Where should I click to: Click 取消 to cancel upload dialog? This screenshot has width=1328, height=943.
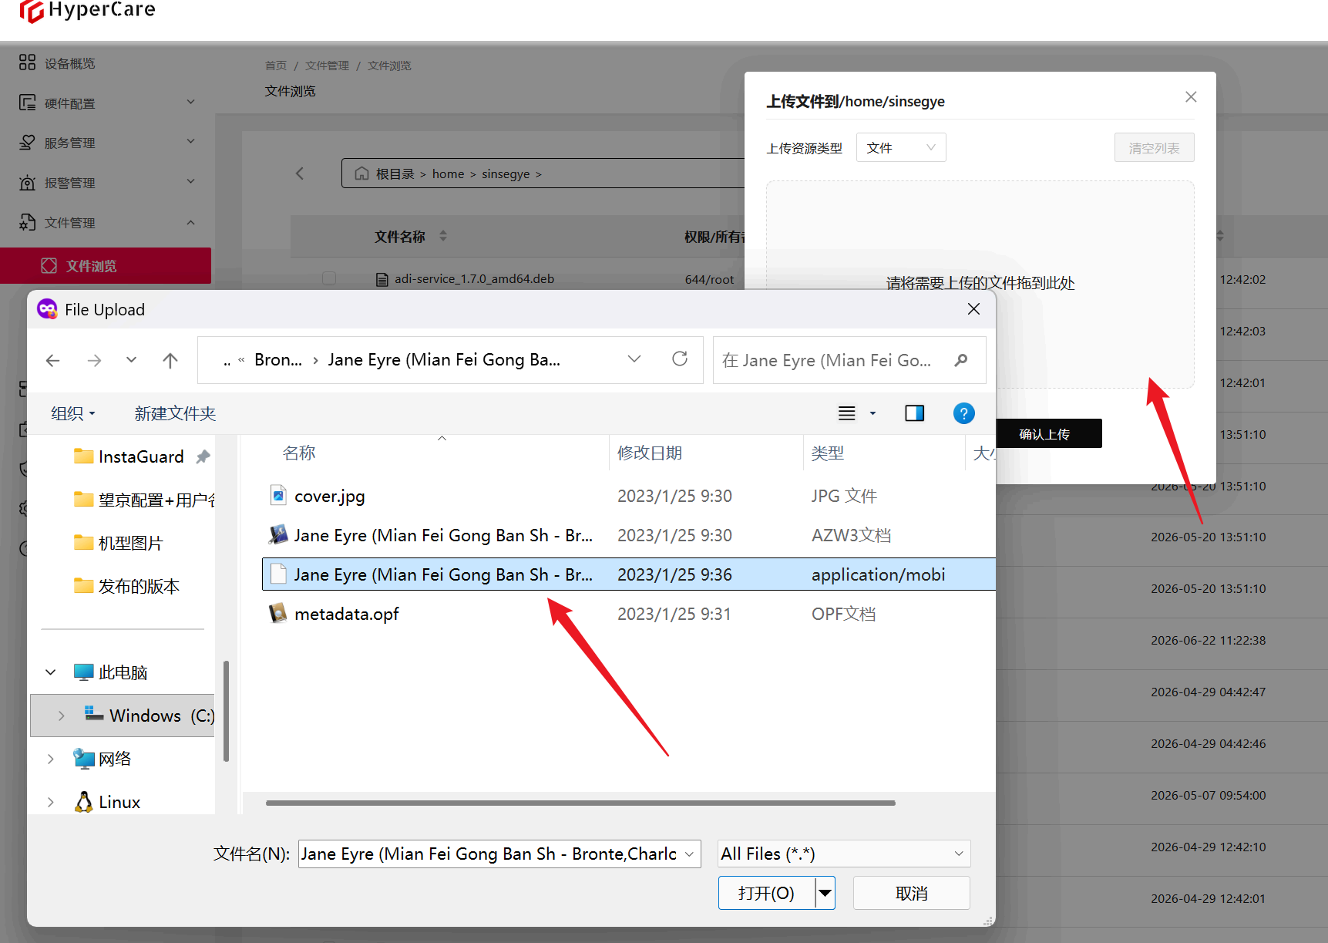(x=912, y=893)
